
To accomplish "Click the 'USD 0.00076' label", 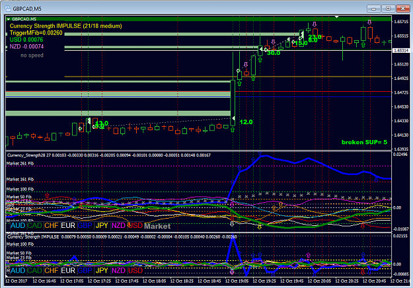I will coord(26,40).
